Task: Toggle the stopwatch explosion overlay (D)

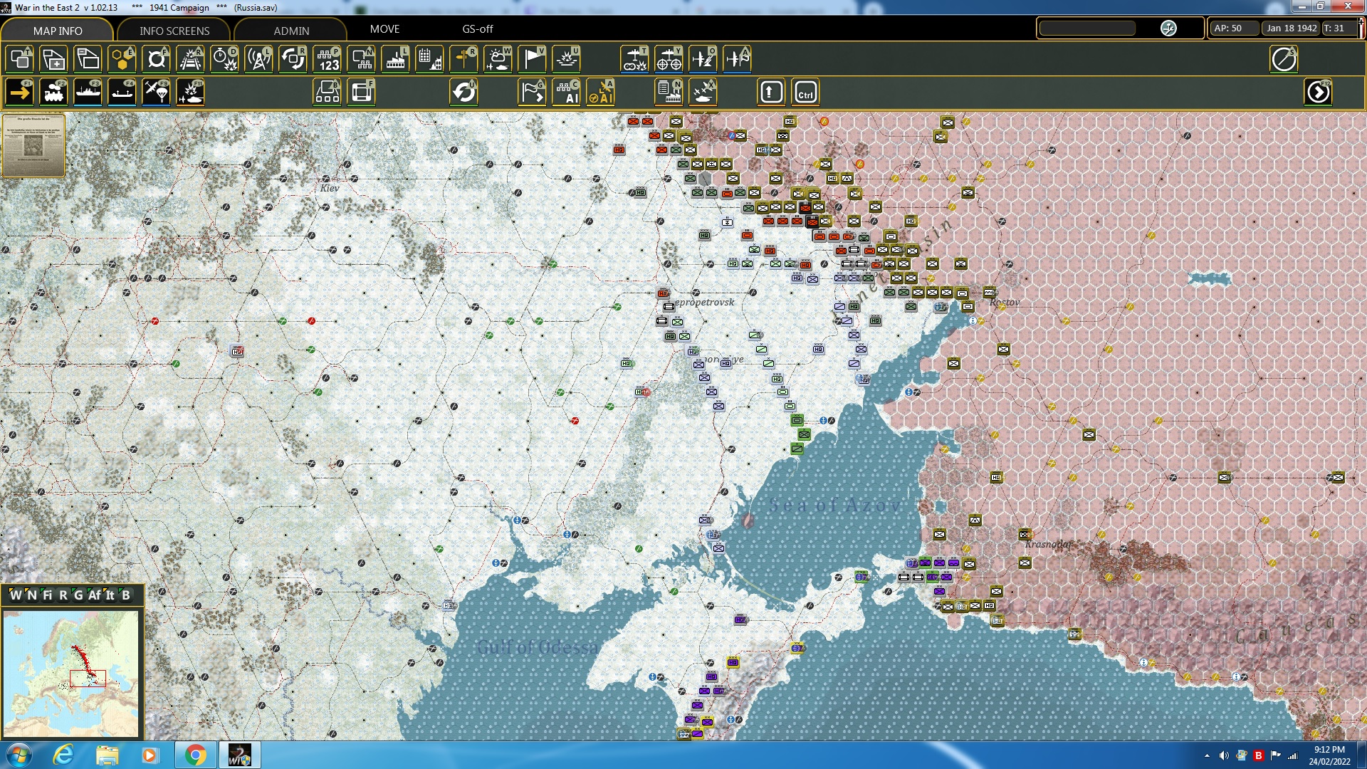Action: pyautogui.click(x=225, y=59)
